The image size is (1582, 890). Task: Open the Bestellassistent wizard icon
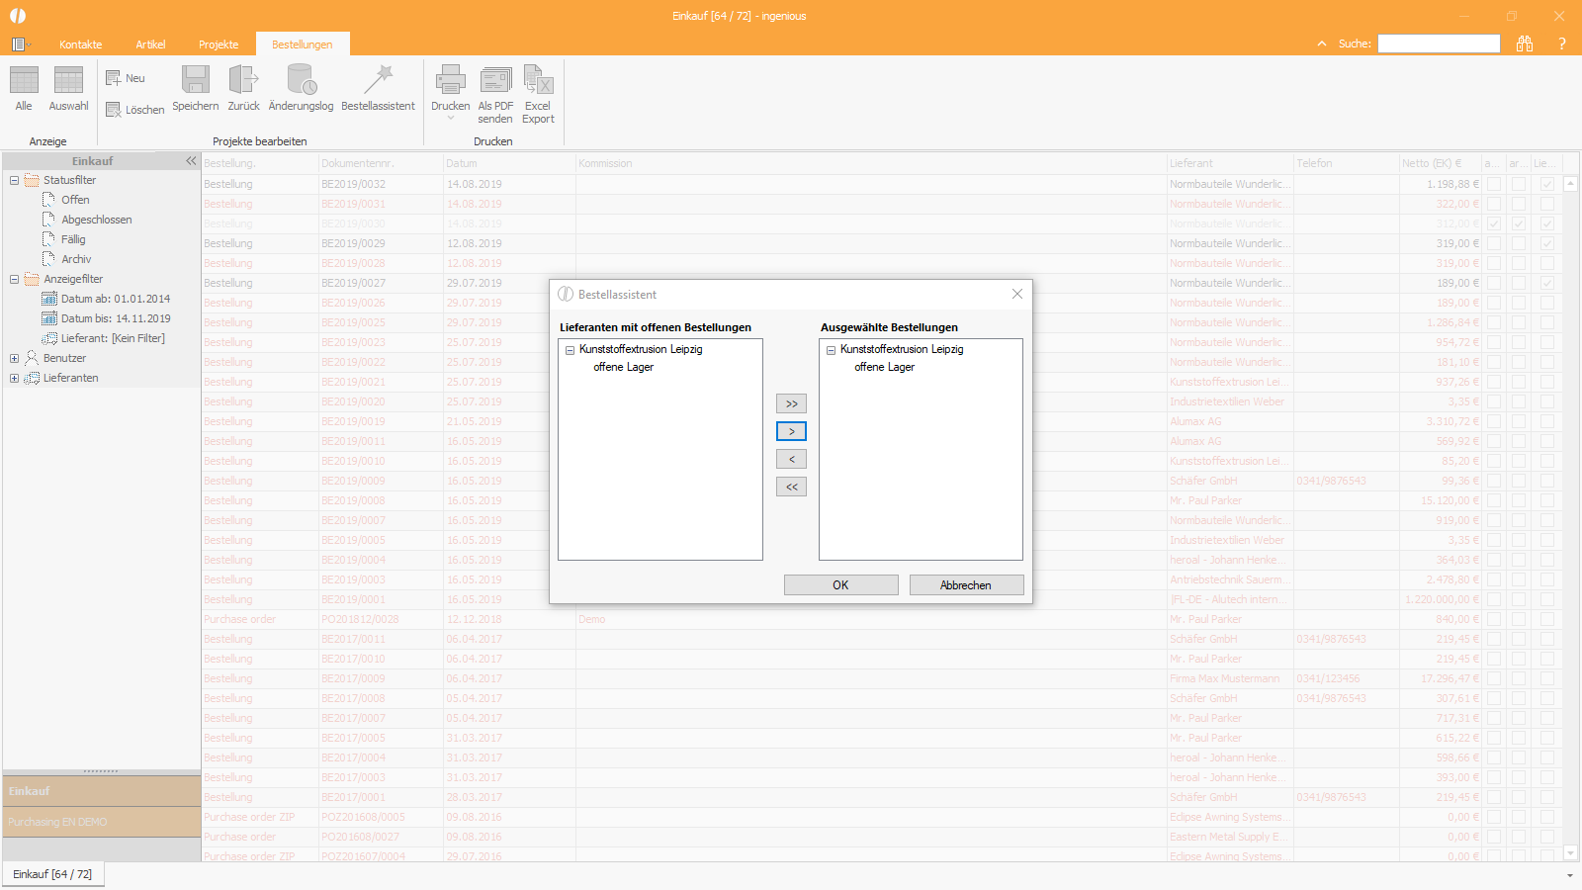[x=378, y=81]
